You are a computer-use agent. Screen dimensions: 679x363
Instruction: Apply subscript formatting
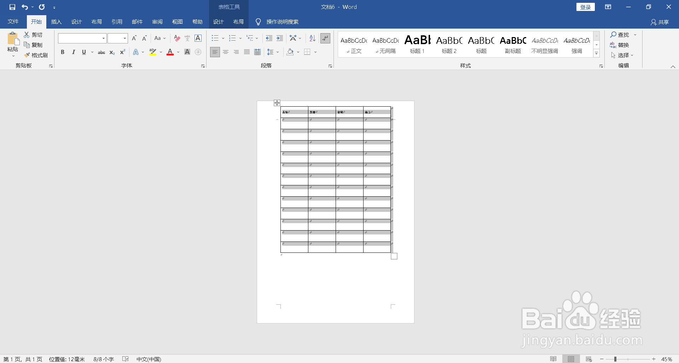pyautogui.click(x=112, y=52)
